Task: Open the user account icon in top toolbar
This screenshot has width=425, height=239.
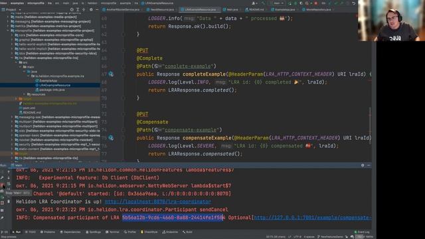Action: pyautogui.click(x=254, y=3)
